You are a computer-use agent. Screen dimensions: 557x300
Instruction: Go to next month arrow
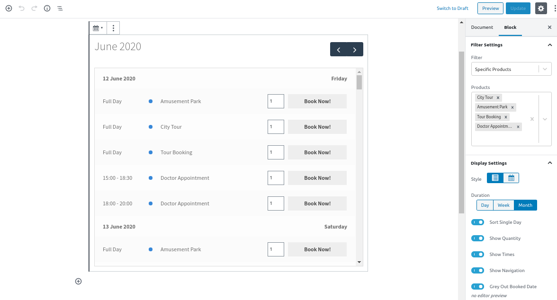click(354, 50)
